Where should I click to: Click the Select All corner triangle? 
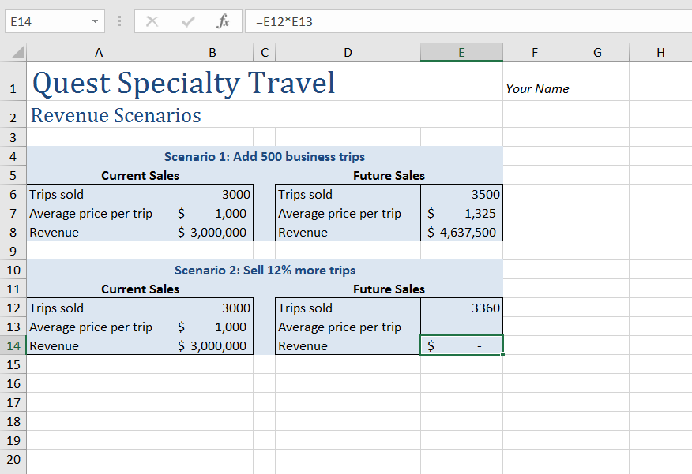pos(17,52)
